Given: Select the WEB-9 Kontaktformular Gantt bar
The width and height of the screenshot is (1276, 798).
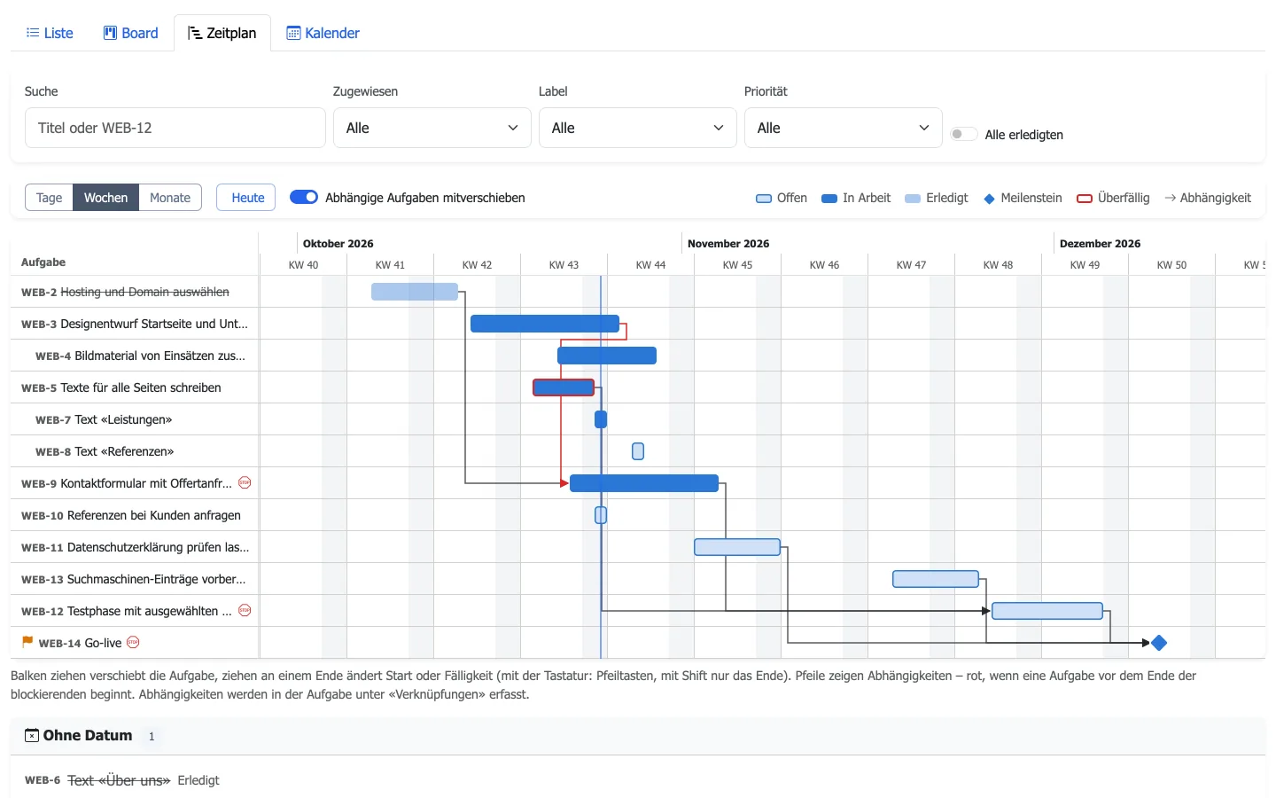Looking at the screenshot, I should point(644,483).
